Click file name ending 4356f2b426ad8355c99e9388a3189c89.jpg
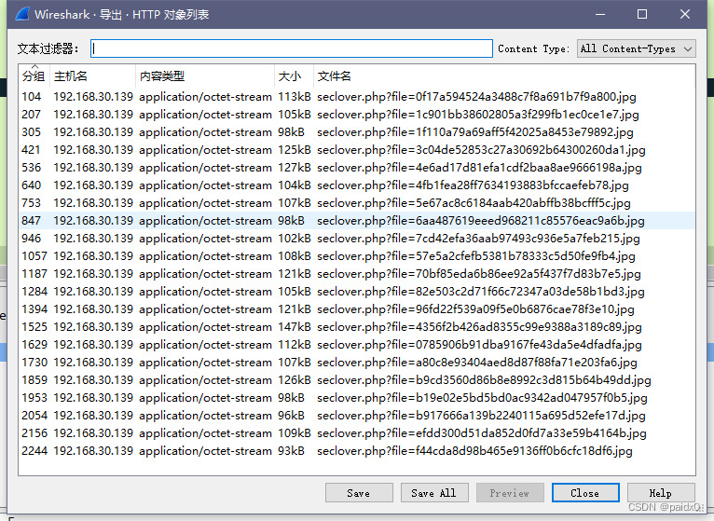Screen dimensions: 714x521 [x=479, y=327]
